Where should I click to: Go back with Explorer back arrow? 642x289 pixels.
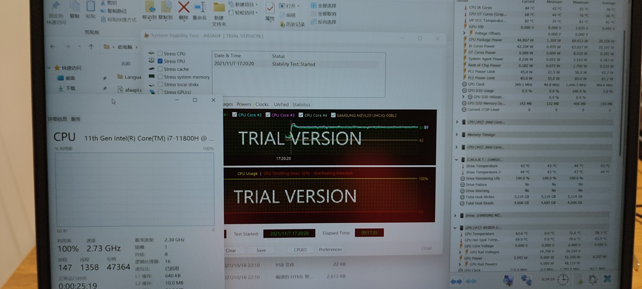coord(53,47)
